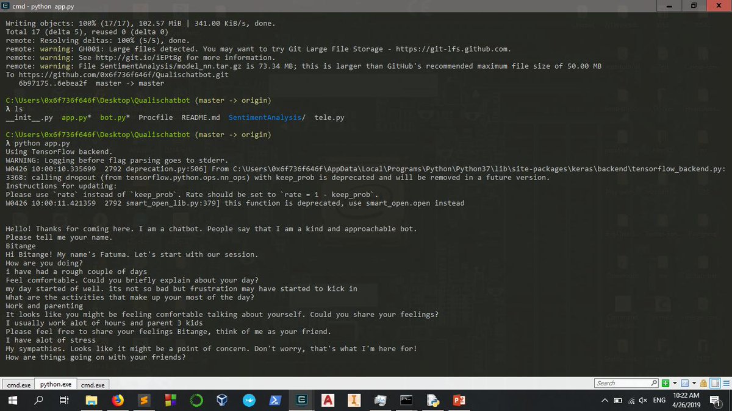Click the monitor icon left of the Command Prompt taskbar icon

coord(381,400)
